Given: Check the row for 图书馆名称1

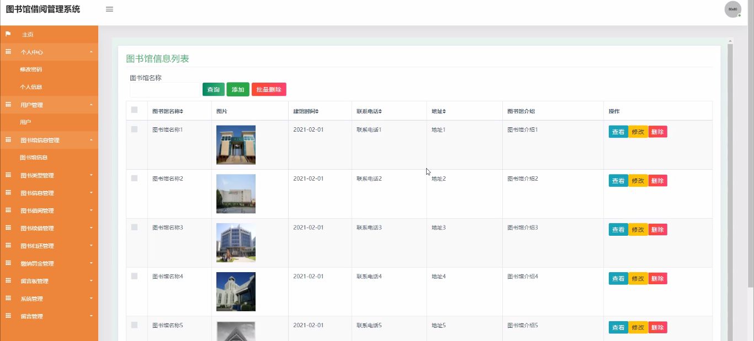Looking at the screenshot, I should (134, 129).
